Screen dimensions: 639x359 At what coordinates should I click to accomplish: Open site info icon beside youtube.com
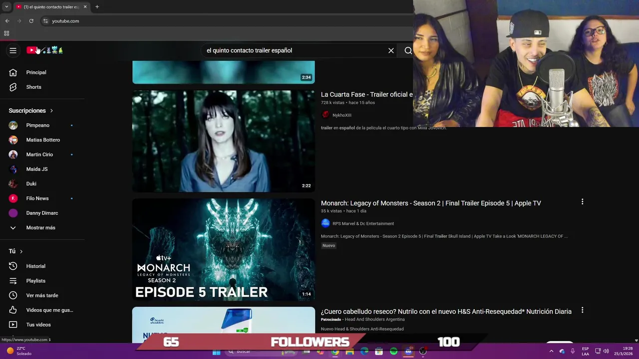[x=45, y=21]
